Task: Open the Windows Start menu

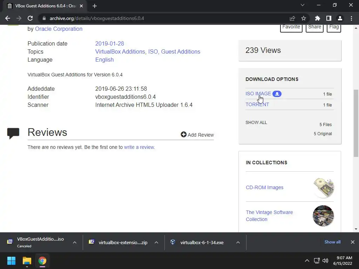Action: pyautogui.click(x=11, y=261)
